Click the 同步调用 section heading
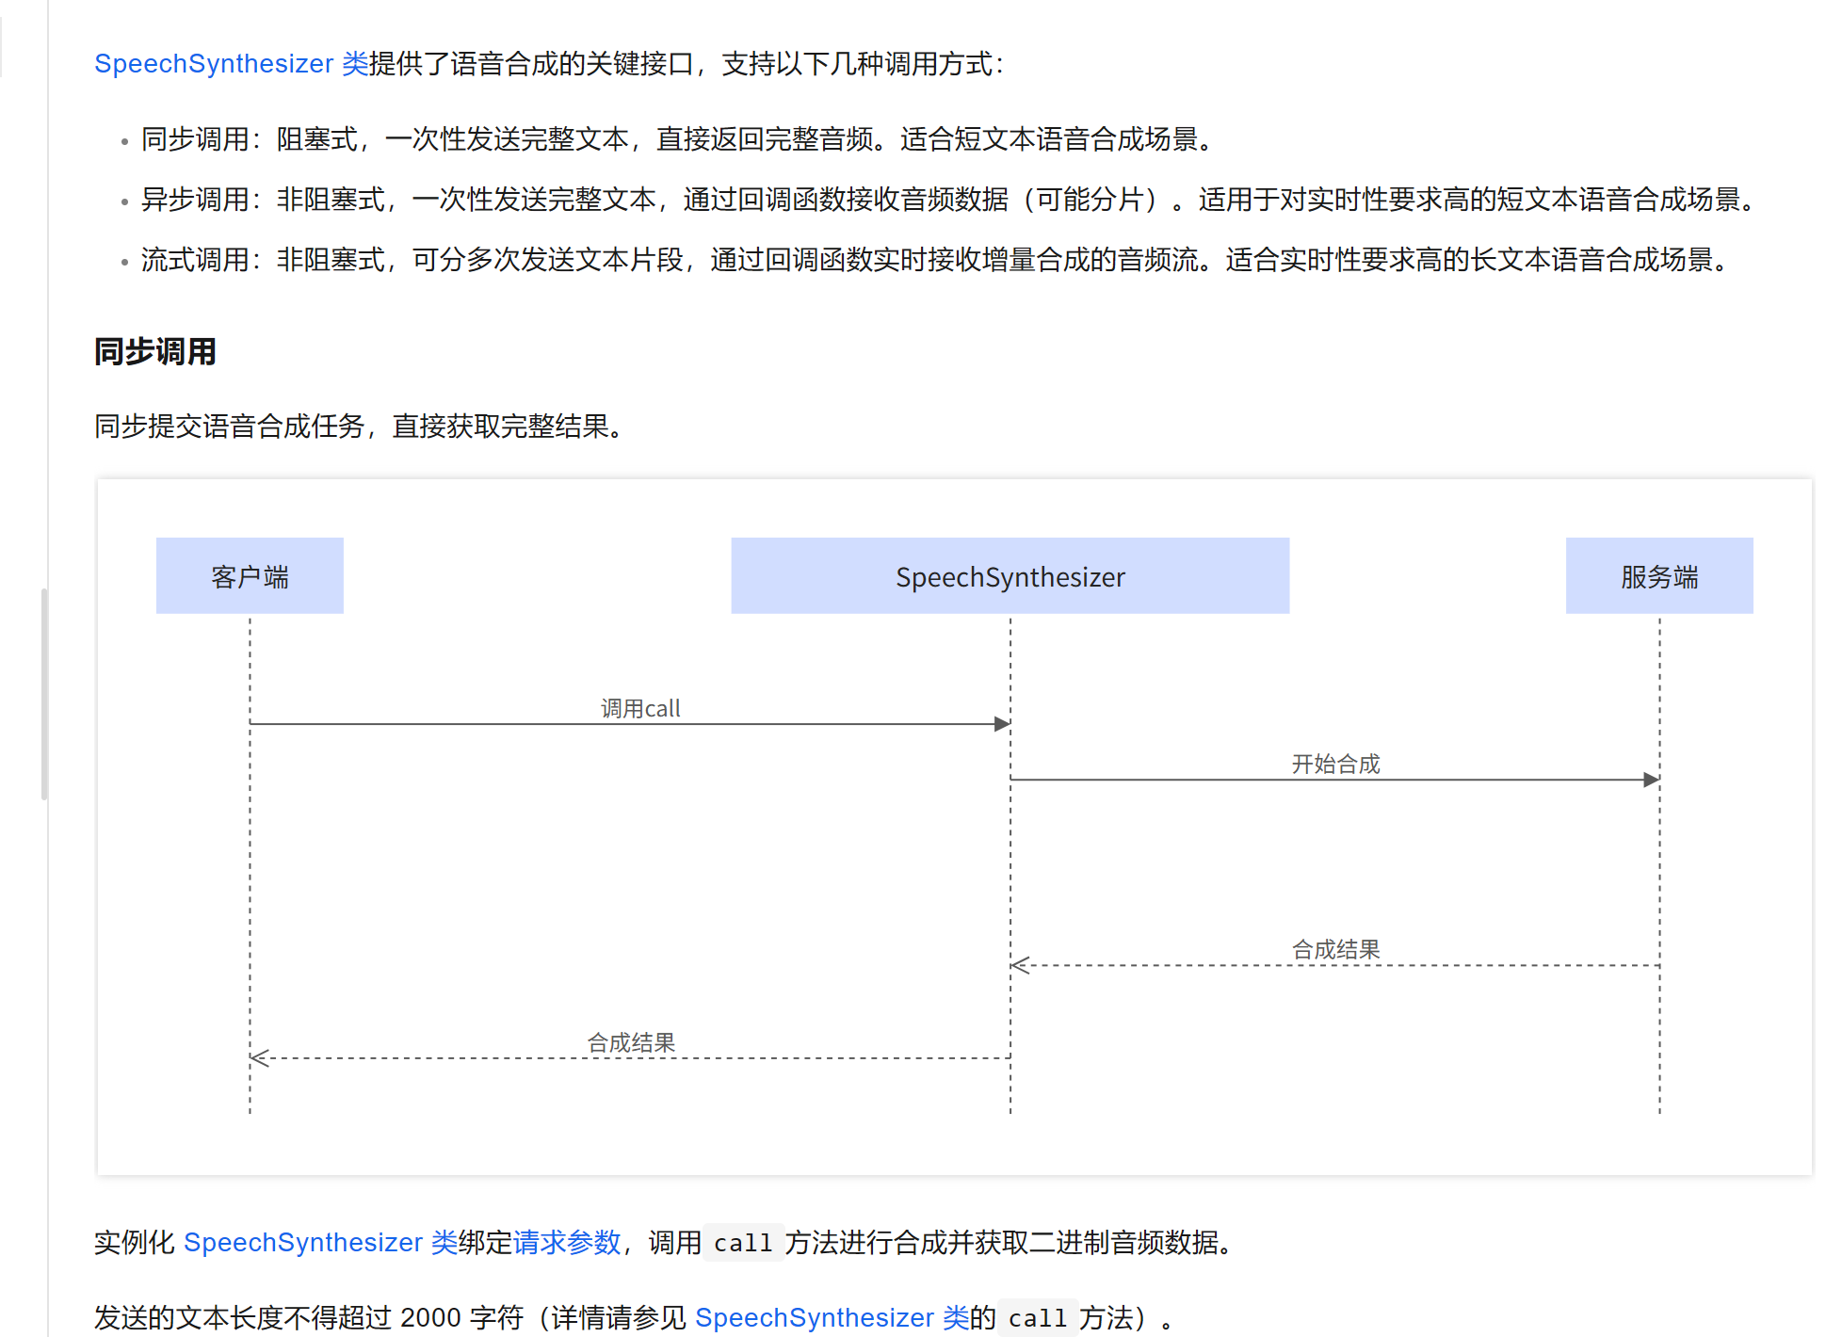The height and width of the screenshot is (1337, 1842). (155, 352)
